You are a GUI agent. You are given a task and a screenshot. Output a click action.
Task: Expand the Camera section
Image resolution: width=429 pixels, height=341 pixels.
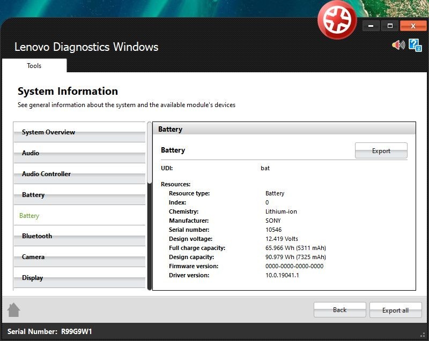(x=79, y=257)
